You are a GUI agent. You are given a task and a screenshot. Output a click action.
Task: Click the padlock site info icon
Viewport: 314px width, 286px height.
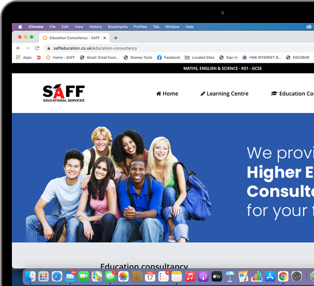49,48
